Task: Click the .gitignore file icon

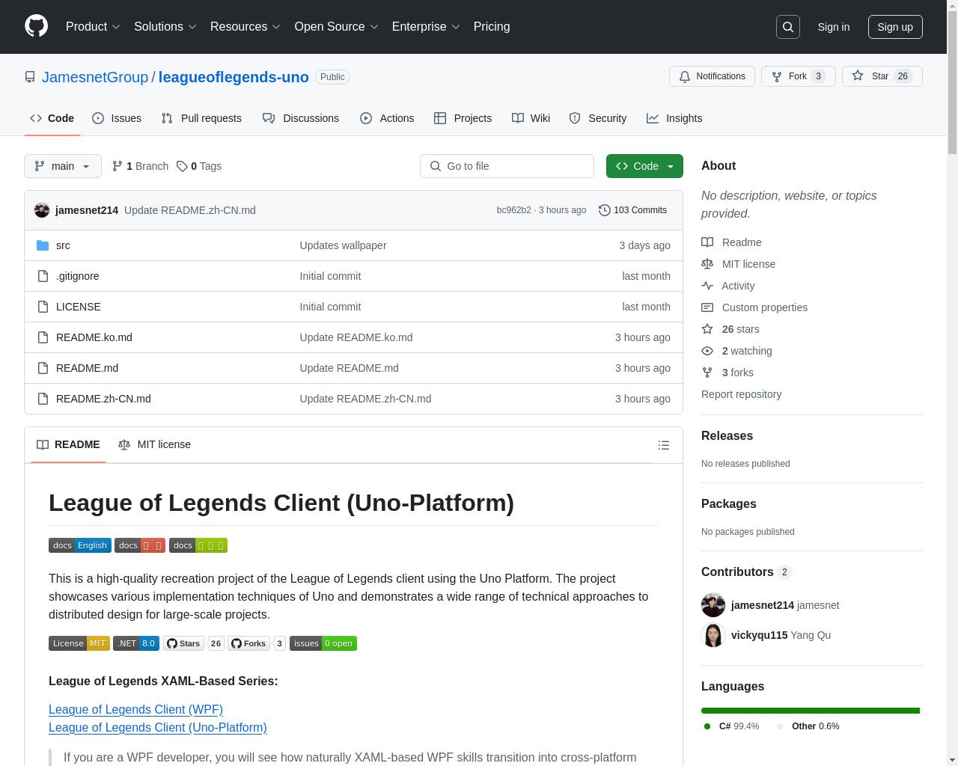Action: [x=43, y=276]
